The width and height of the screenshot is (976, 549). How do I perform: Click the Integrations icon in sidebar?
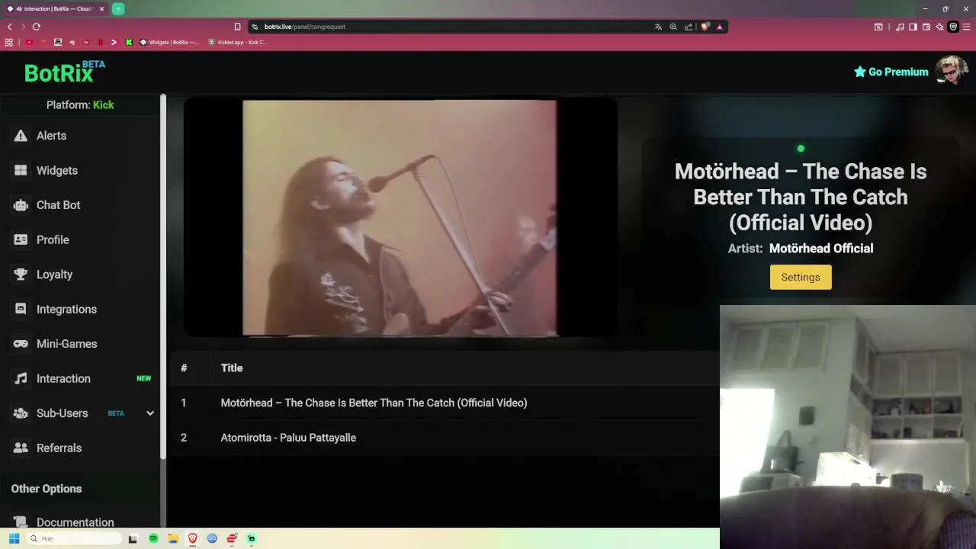(x=21, y=309)
